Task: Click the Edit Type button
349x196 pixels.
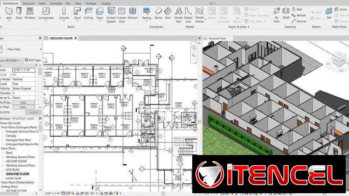Action: click(33, 60)
